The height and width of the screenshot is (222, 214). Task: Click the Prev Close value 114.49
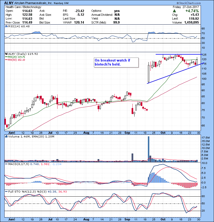(x=27, y=22)
